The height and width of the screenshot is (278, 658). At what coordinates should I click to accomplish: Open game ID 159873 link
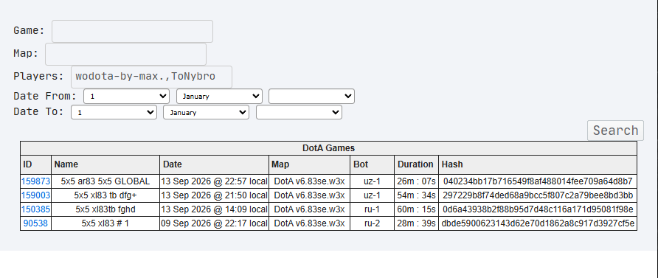click(x=35, y=181)
